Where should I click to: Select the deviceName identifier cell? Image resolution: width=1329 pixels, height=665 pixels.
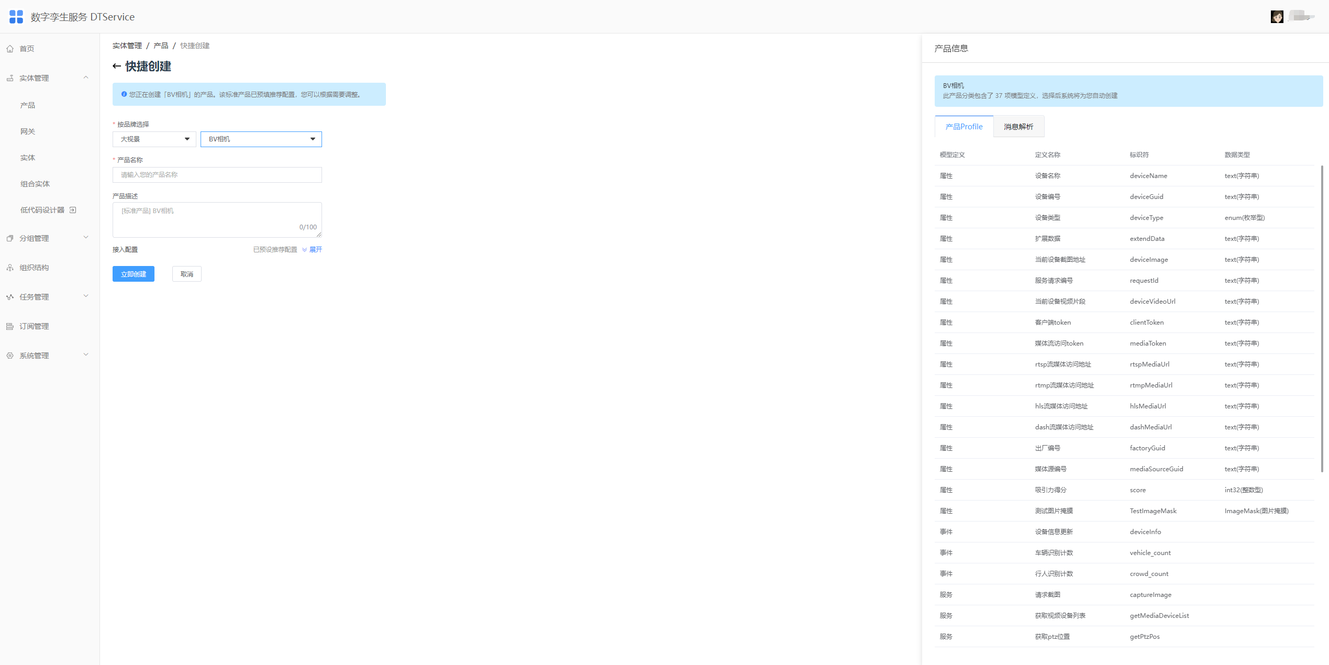tap(1148, 176)
